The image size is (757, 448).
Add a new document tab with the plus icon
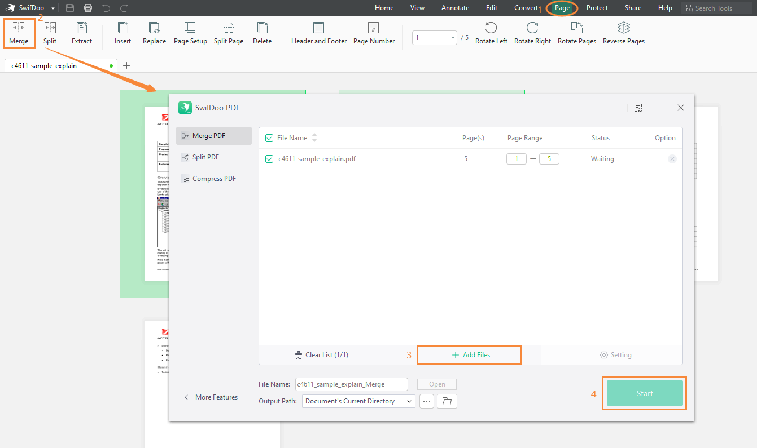(126, 65)
